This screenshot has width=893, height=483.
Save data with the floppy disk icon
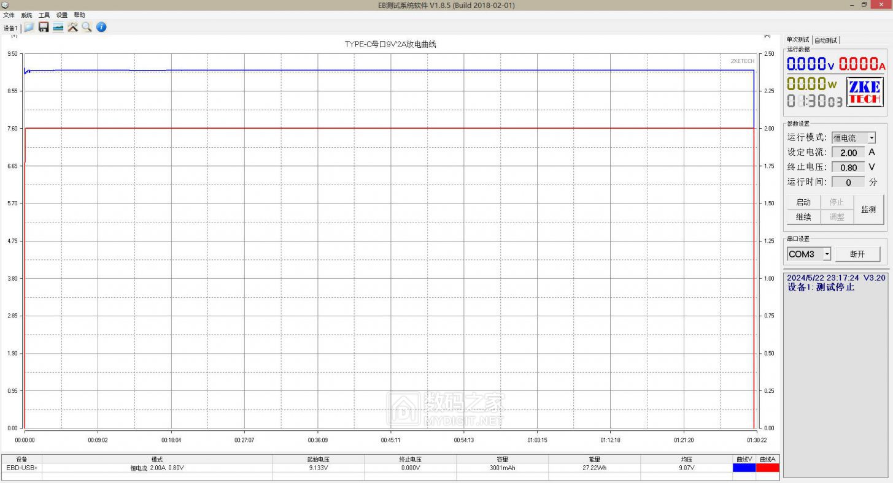coord(44,27)
